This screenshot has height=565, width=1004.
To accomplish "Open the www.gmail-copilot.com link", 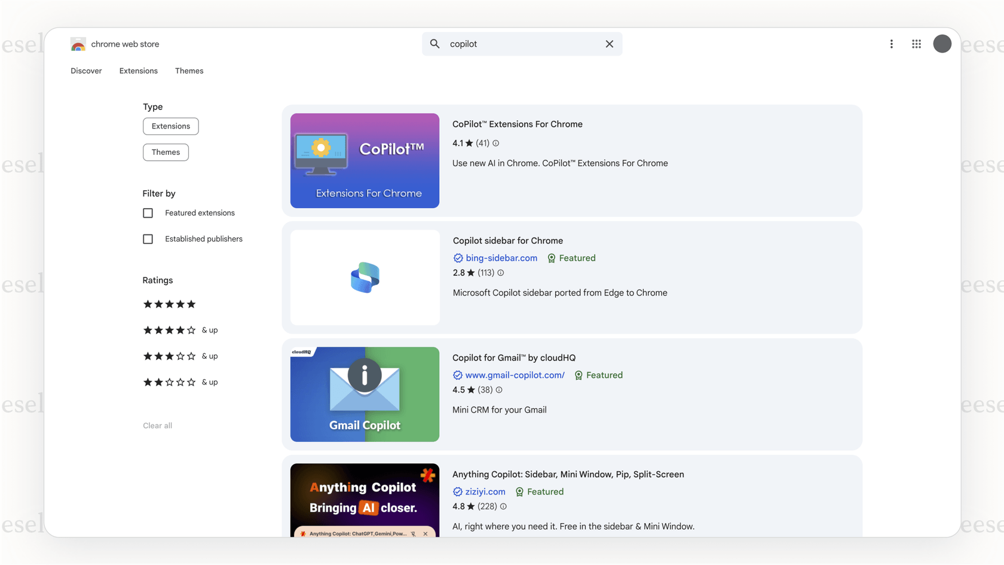I will [515, 375].
